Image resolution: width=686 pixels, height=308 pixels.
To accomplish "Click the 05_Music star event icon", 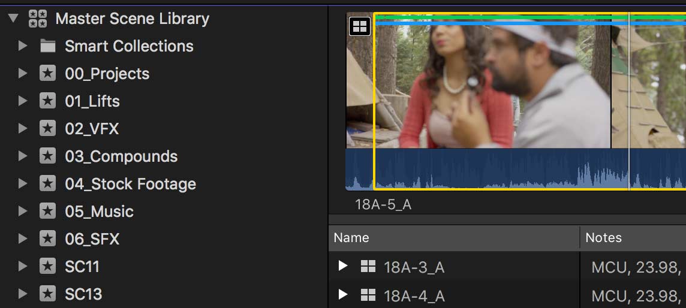I will coord(48,211).
